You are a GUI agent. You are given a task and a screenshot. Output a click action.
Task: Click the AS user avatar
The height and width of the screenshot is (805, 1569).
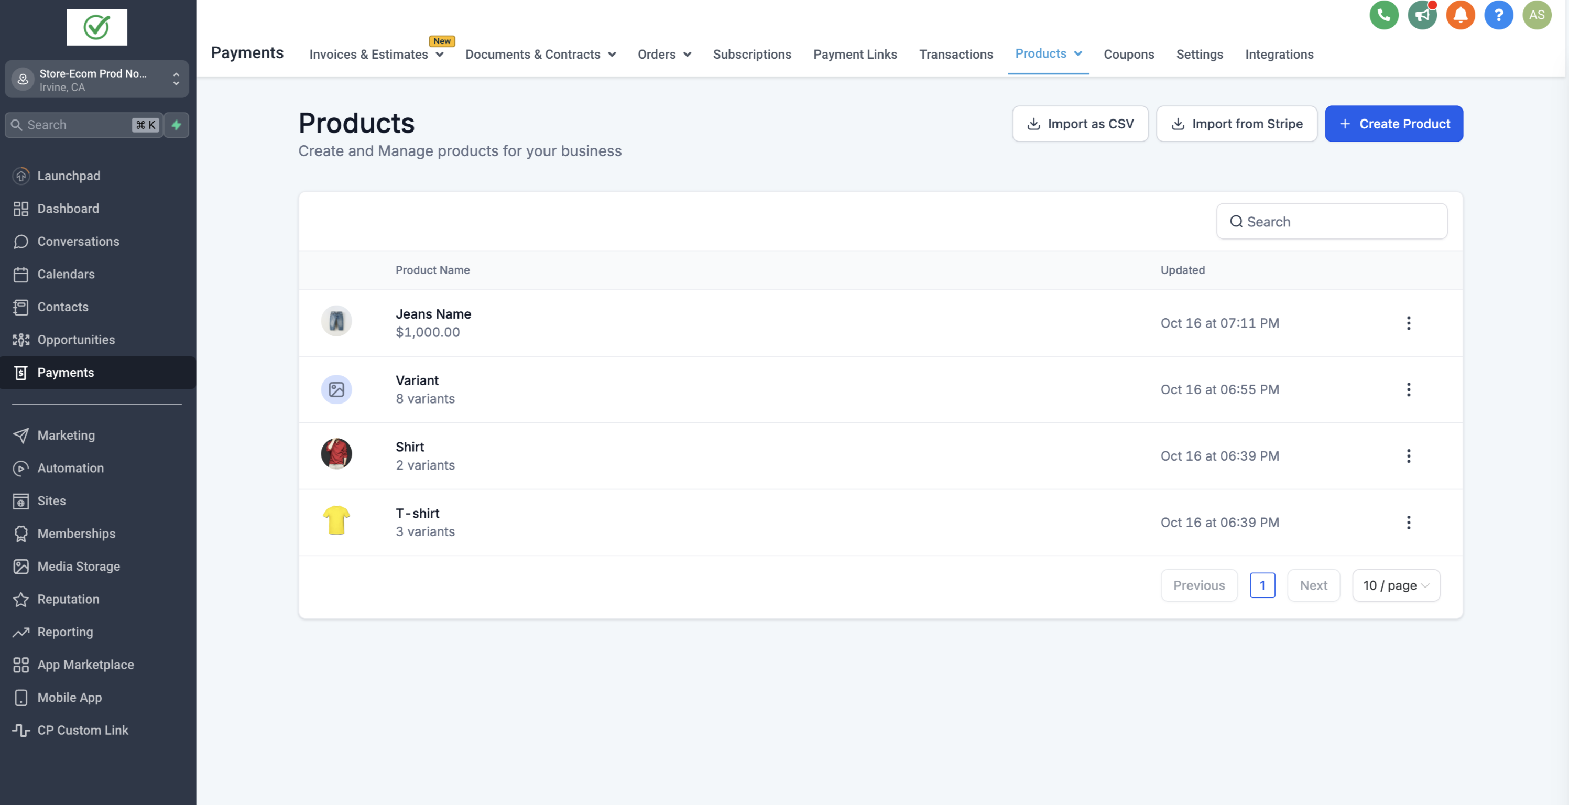click(x=1536, y=15)
